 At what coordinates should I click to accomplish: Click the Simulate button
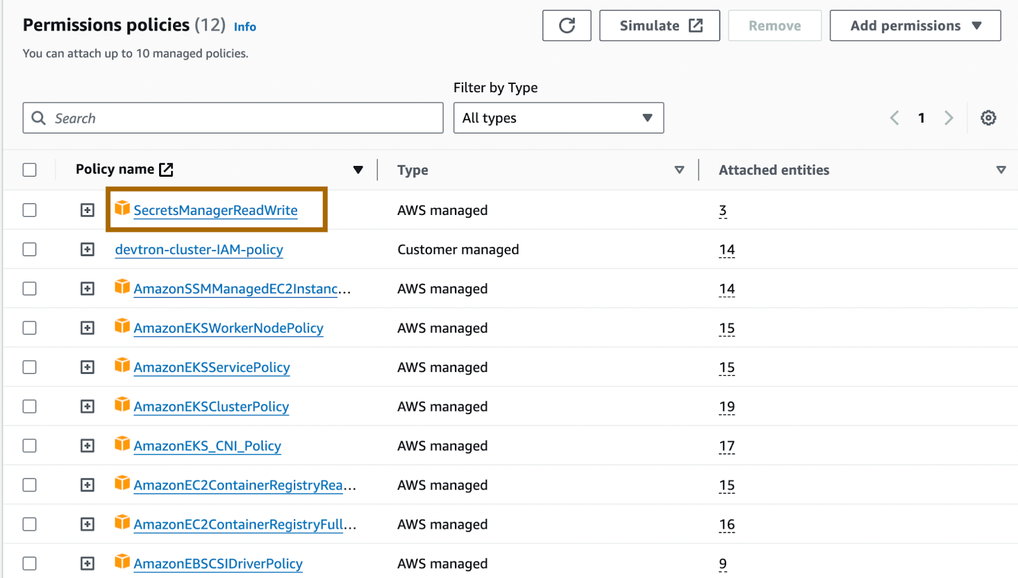(x=659, y=25)
